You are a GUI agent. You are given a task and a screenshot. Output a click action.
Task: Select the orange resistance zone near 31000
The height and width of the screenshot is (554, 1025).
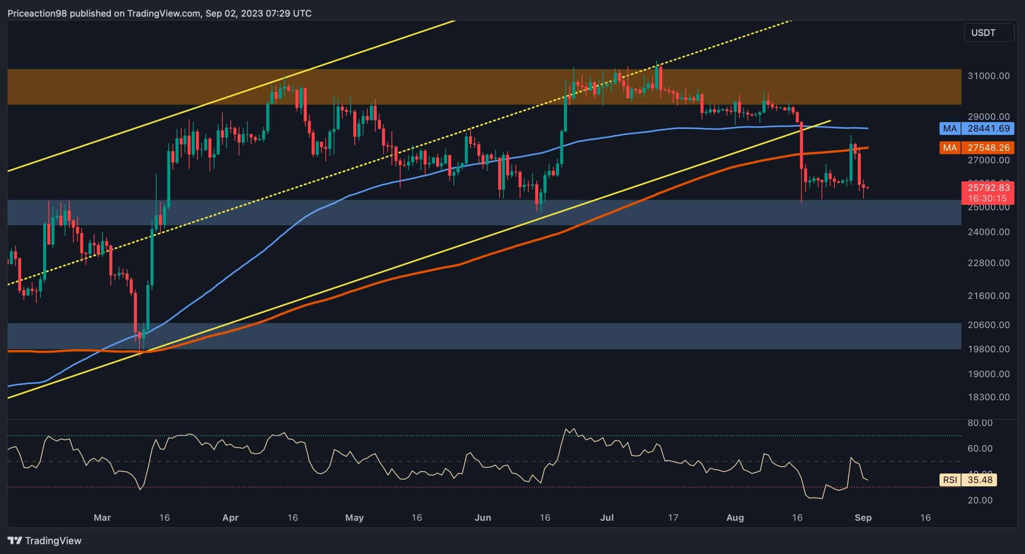point(484,87)
